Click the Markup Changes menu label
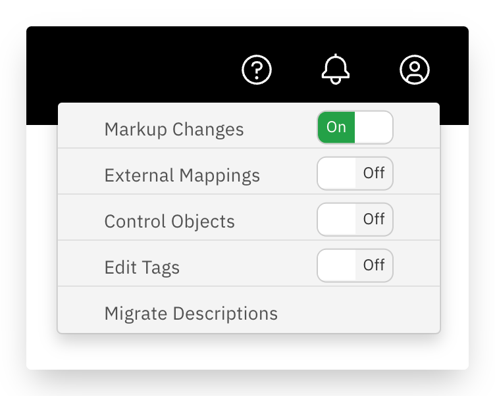Screen dimensions: 495x396 click(174, 129)
